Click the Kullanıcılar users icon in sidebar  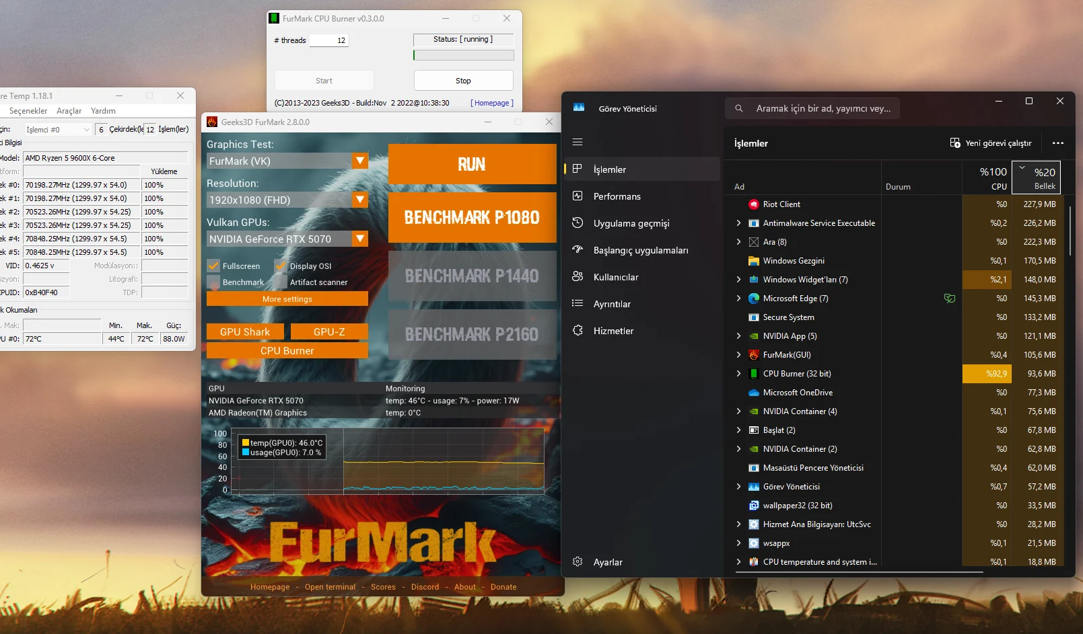(x=578, y=276)
